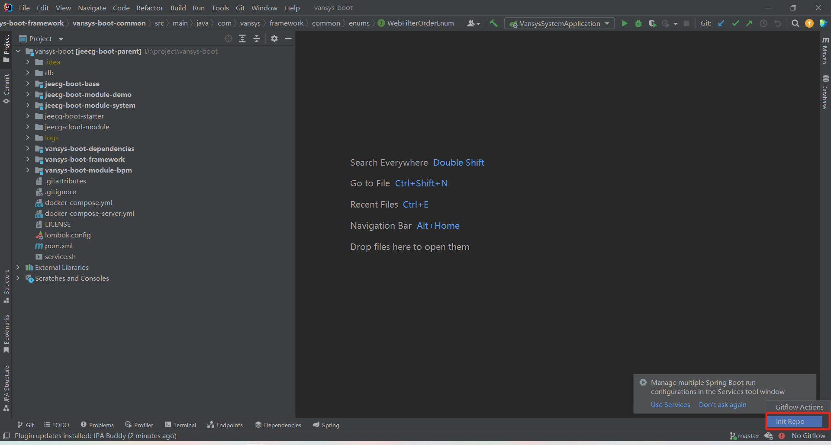Select pom.xml in the project tree
The image size is (831, 445).
click(x=58, y=246)
